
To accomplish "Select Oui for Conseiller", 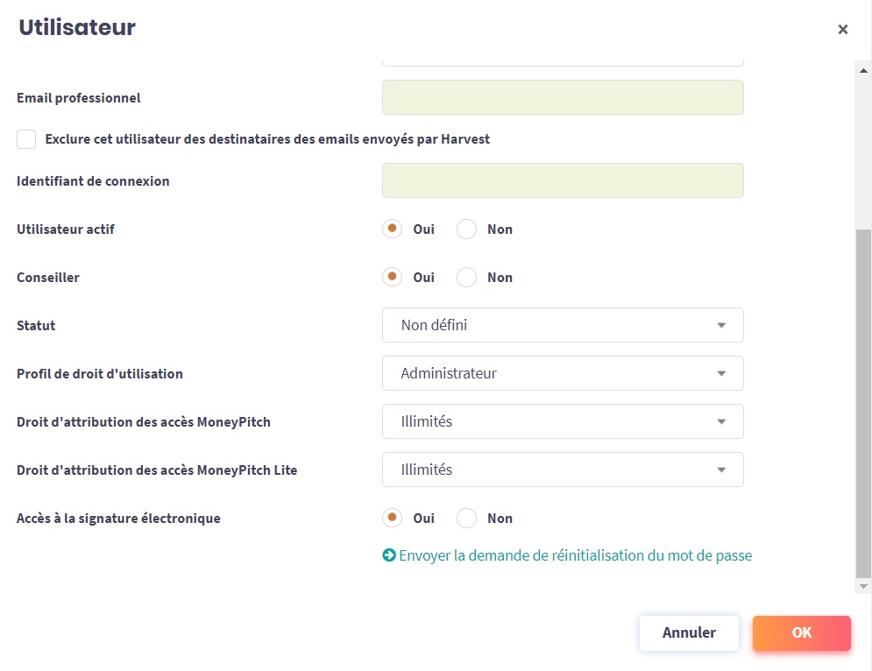I will point(393,278).
